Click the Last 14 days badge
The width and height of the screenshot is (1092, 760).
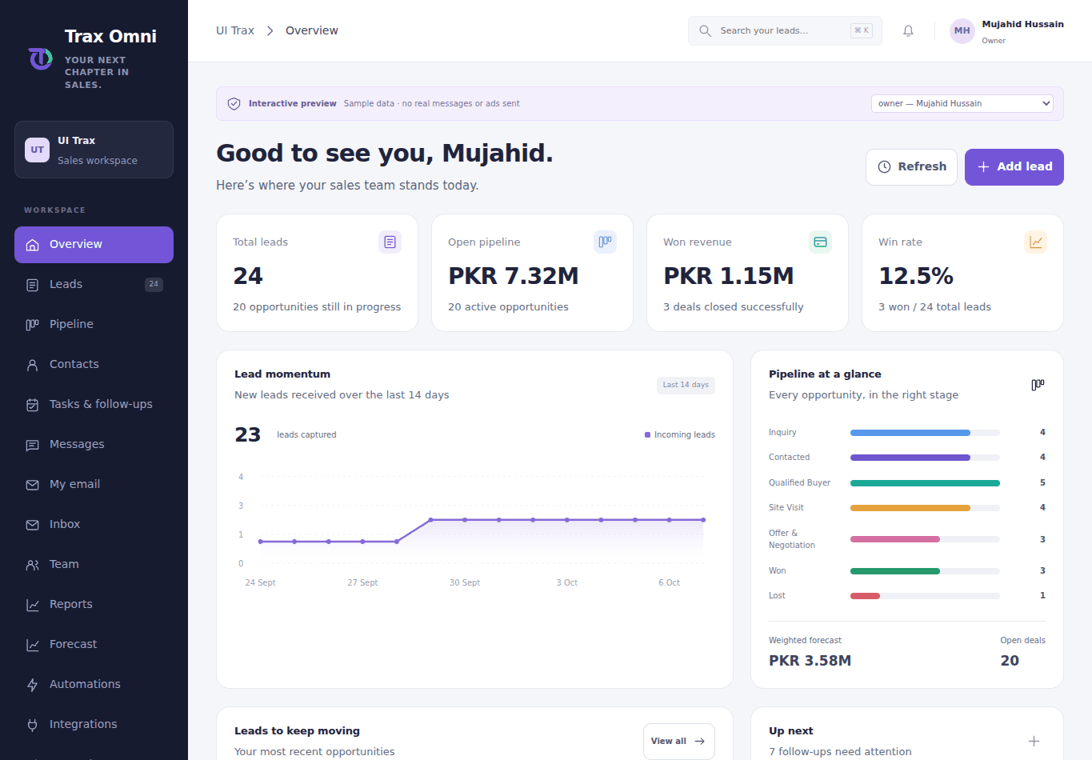pyautogui.click(x=686, y=385)
